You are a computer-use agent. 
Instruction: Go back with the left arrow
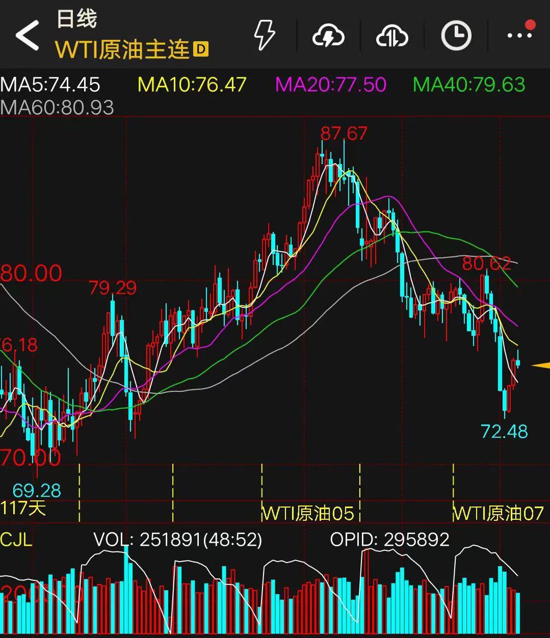pyautogui.click(x=28, y=35)
